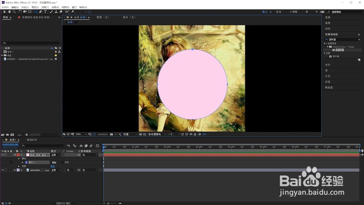Select the Eraser tool

(x=61, y=12)
